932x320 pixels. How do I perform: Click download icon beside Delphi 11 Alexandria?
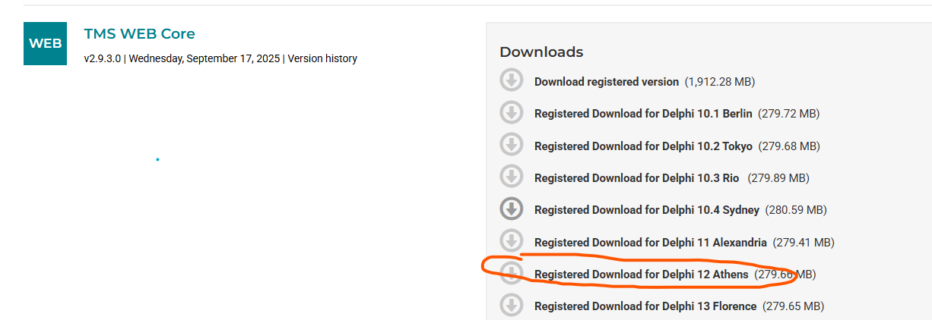coord(512,241)
